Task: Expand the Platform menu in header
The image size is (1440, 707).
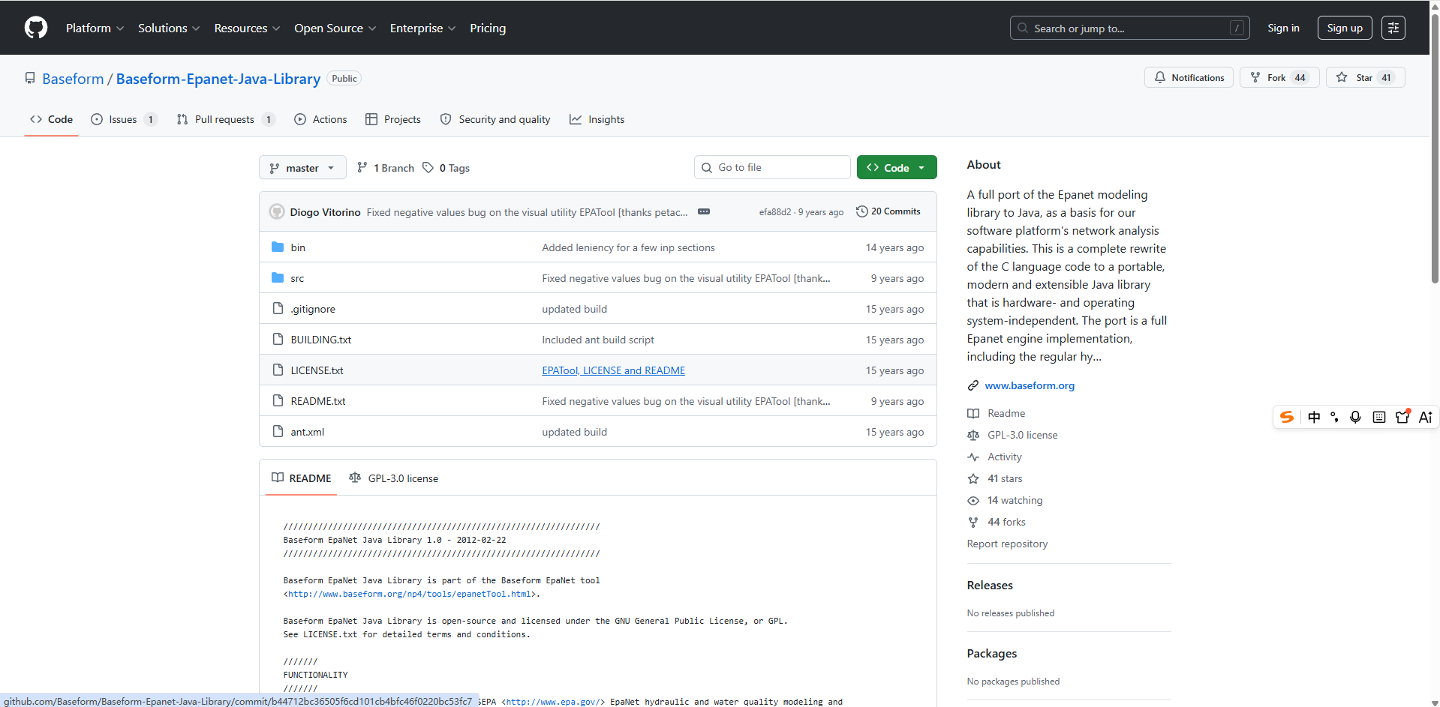Action: click(95, 28)
